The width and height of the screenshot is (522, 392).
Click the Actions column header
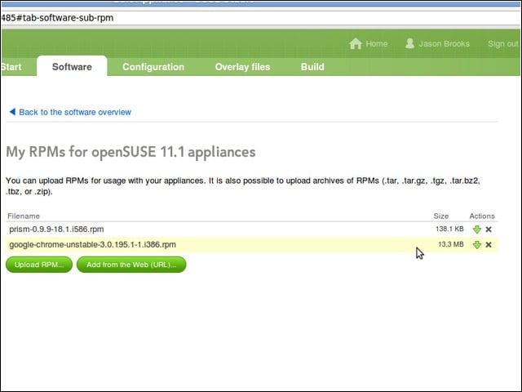coord(482,216)
